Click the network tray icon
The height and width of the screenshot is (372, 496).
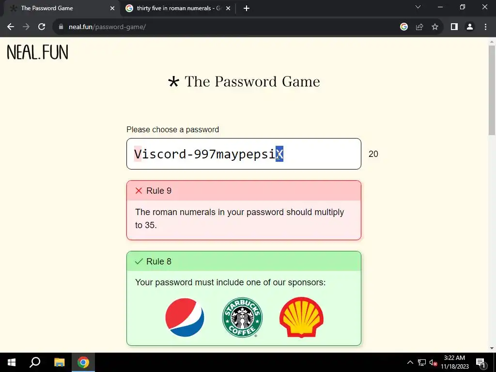[x=422, y=362]
